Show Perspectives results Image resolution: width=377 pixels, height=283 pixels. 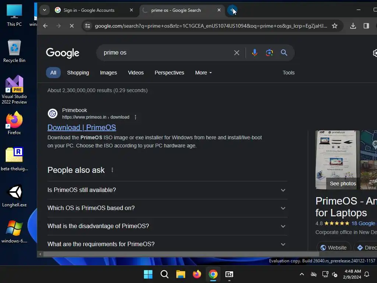(169, 73)
